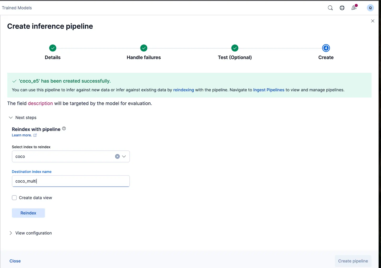Open the Select index to reindex dropdown
381x268 pixels.
(x=71, y=156)
